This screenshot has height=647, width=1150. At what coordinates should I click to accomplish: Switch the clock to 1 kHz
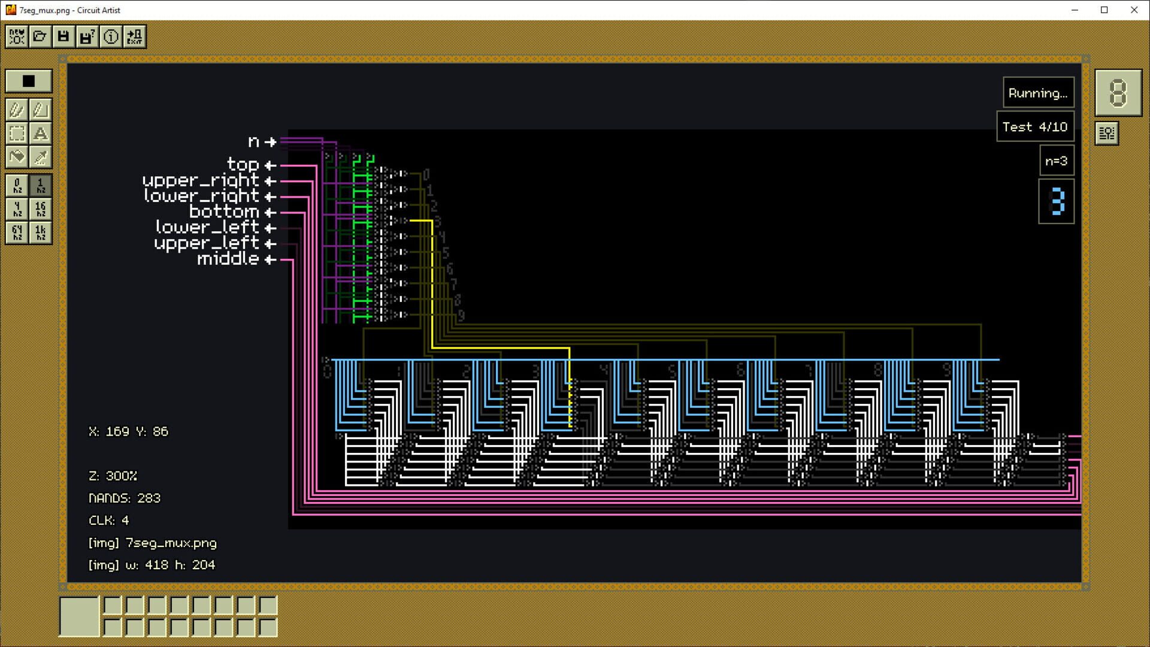pos(40,233)
